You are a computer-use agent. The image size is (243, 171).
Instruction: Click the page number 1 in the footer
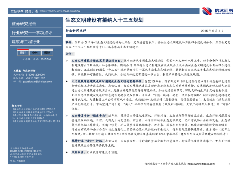click(x=229, y=164)
